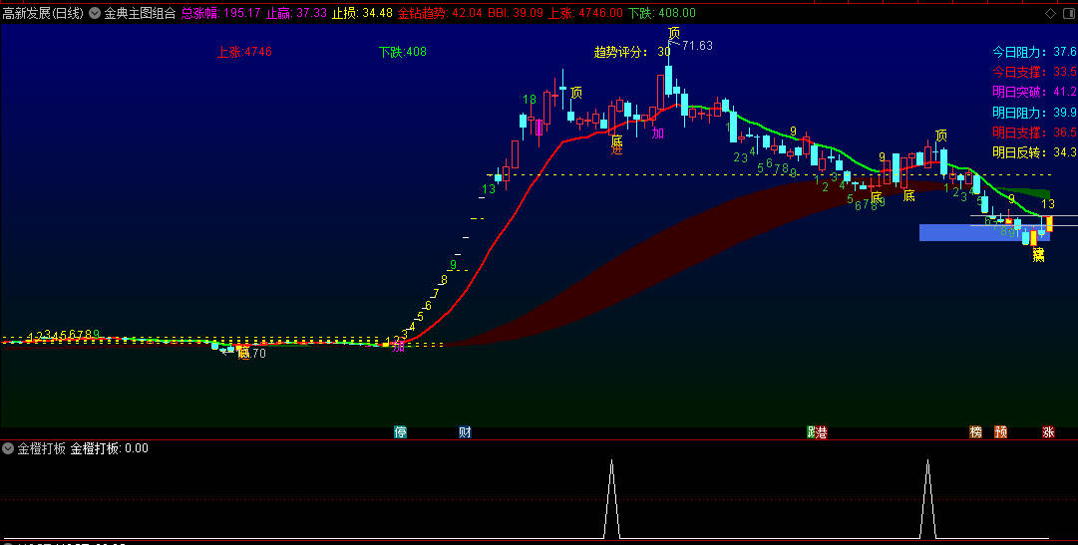Click the 止损: 34.48 readout
1078x545 pixels.
point(362,13)
